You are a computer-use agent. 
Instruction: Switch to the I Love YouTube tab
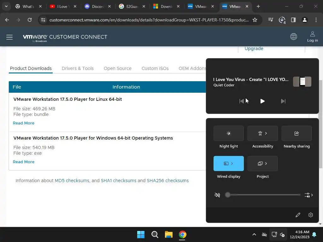coord(62,7)
